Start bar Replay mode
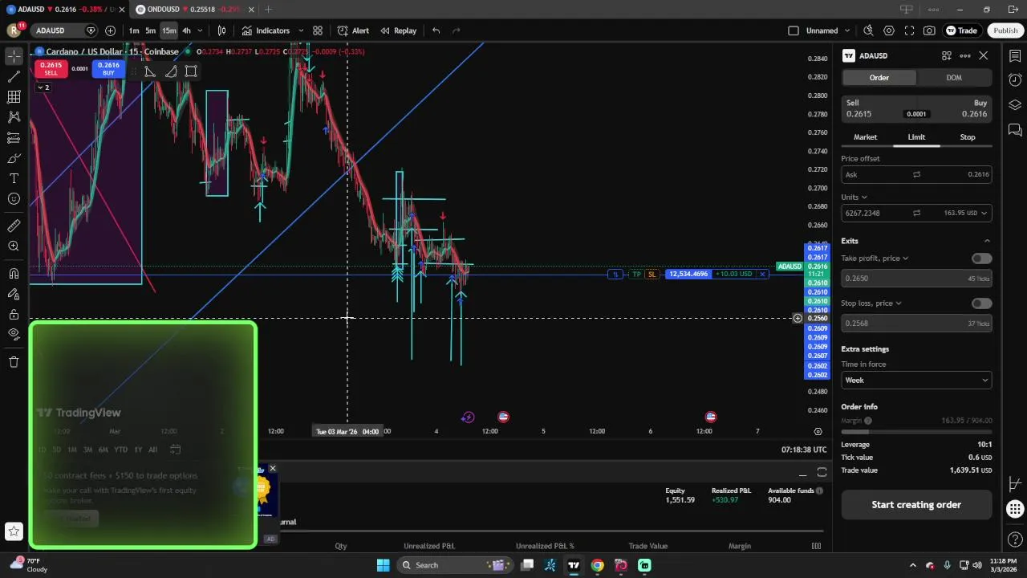The width and height of the screenshot is (1027, 578). click(399, 31)
